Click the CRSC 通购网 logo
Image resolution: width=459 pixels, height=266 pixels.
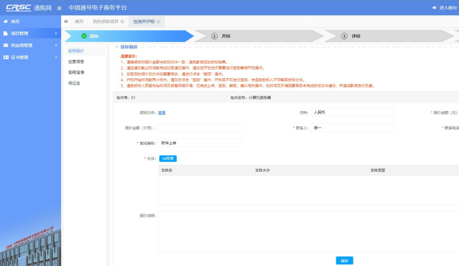[x=26, y=8]
